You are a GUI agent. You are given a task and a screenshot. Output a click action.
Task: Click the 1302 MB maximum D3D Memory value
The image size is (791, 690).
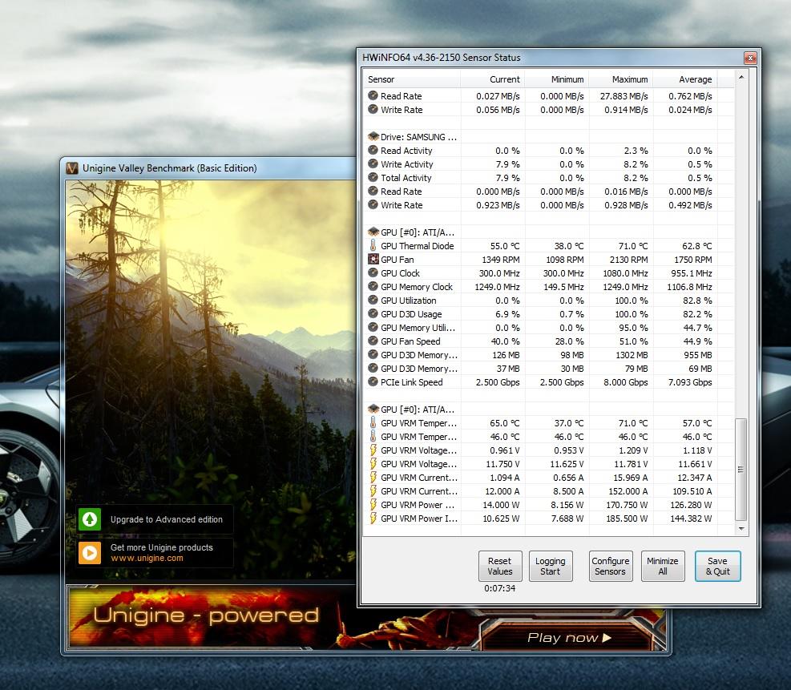click(632, 354)
